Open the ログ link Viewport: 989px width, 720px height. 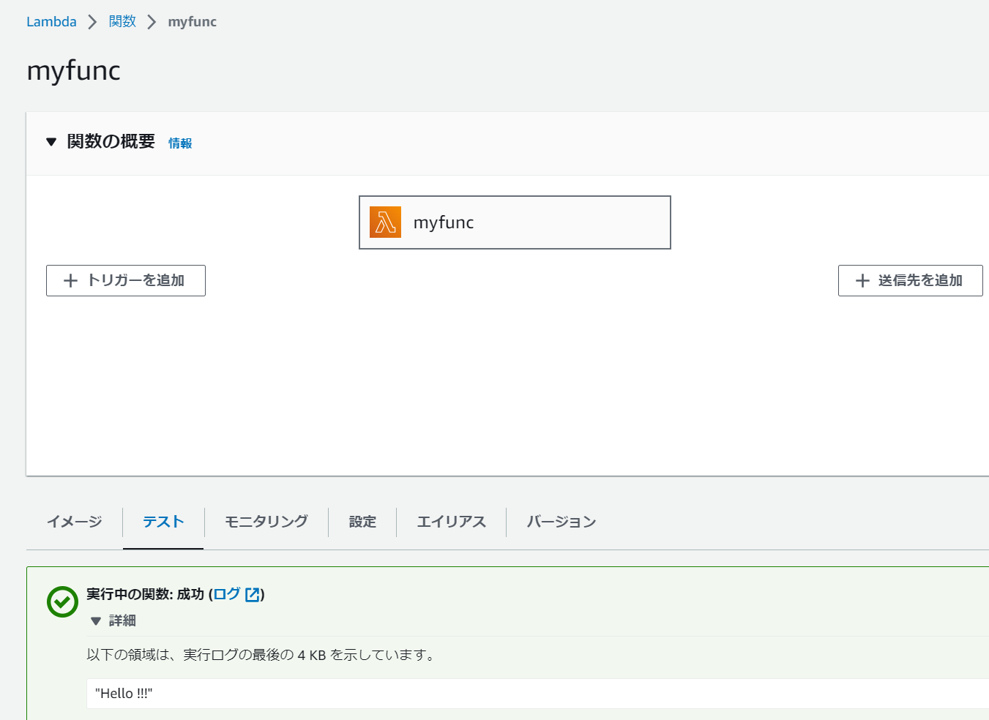pyautogui.click(x=227, y=594)
